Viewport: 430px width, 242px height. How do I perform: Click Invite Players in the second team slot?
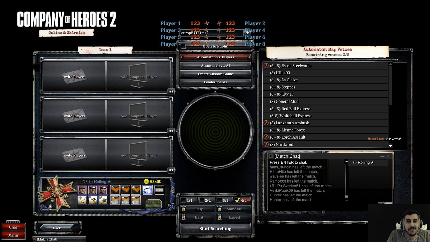tap(74, 116)
